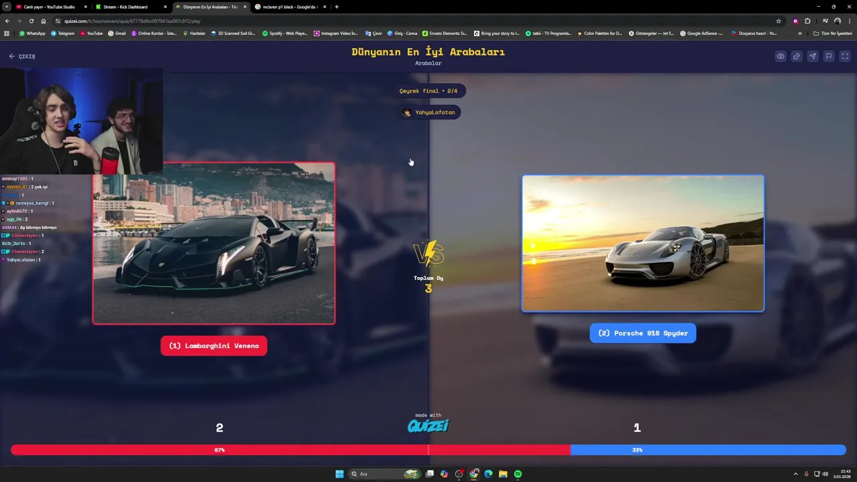The image size is (857, 482).
Task: Open the Chrome profile avatar
Action: point(837,21)
